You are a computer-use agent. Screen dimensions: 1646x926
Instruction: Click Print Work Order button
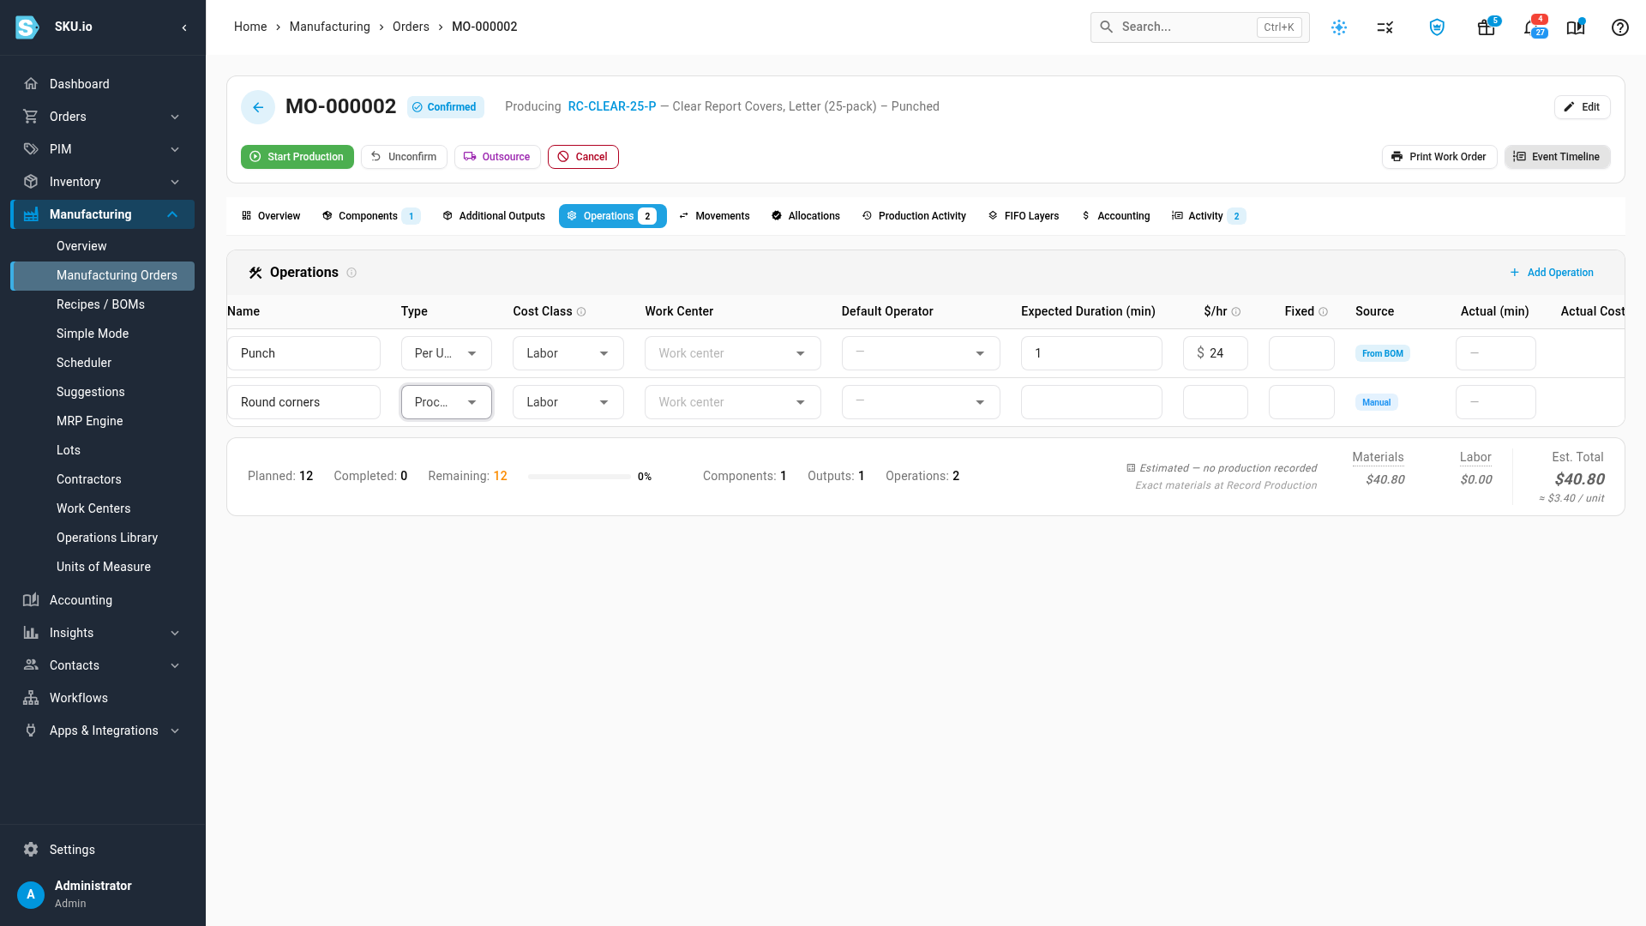(x=1439, y=157)
